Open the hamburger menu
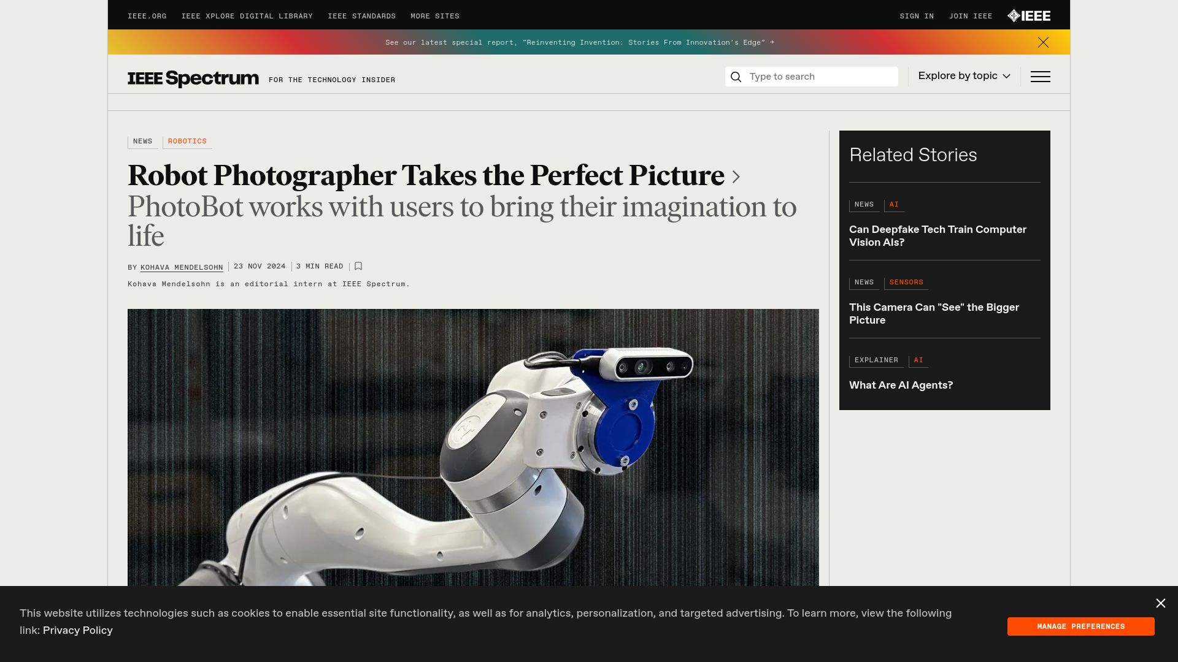Viewport: 1178px width, 662px height. point(1041,77)
